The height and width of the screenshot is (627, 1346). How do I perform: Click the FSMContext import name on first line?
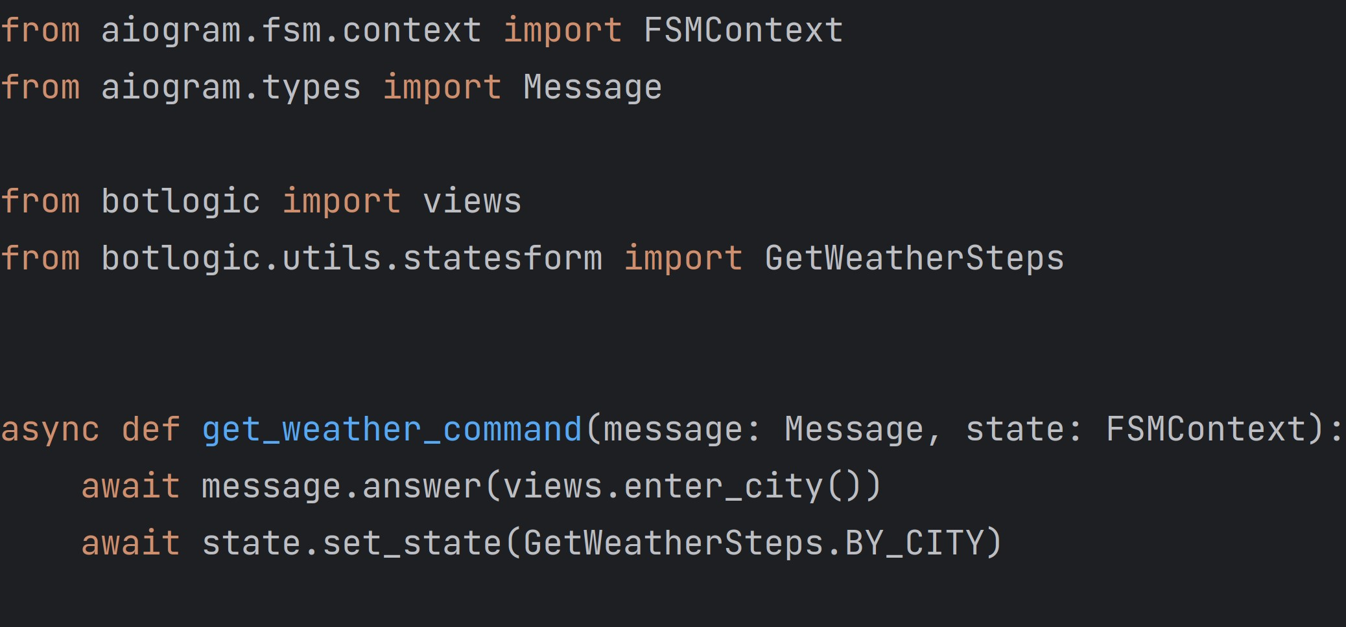click(x=743, y=30)
